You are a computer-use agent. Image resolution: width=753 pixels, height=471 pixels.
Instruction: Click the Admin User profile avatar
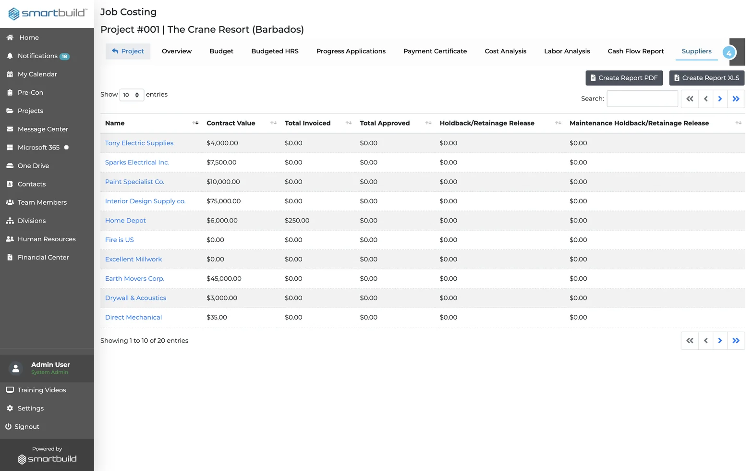point(16,369)
